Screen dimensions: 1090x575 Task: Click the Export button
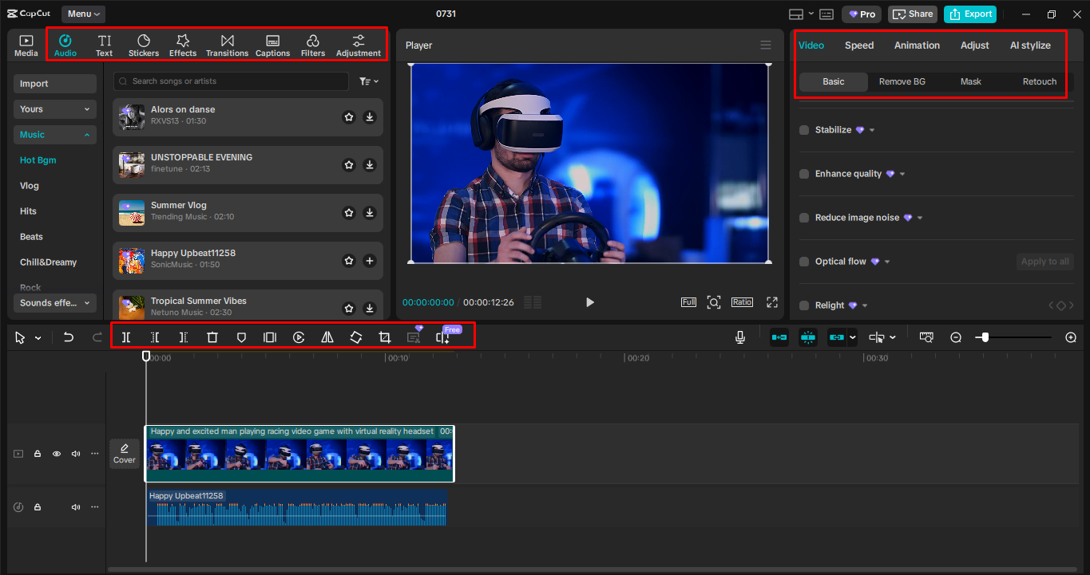tap(969, 14)
